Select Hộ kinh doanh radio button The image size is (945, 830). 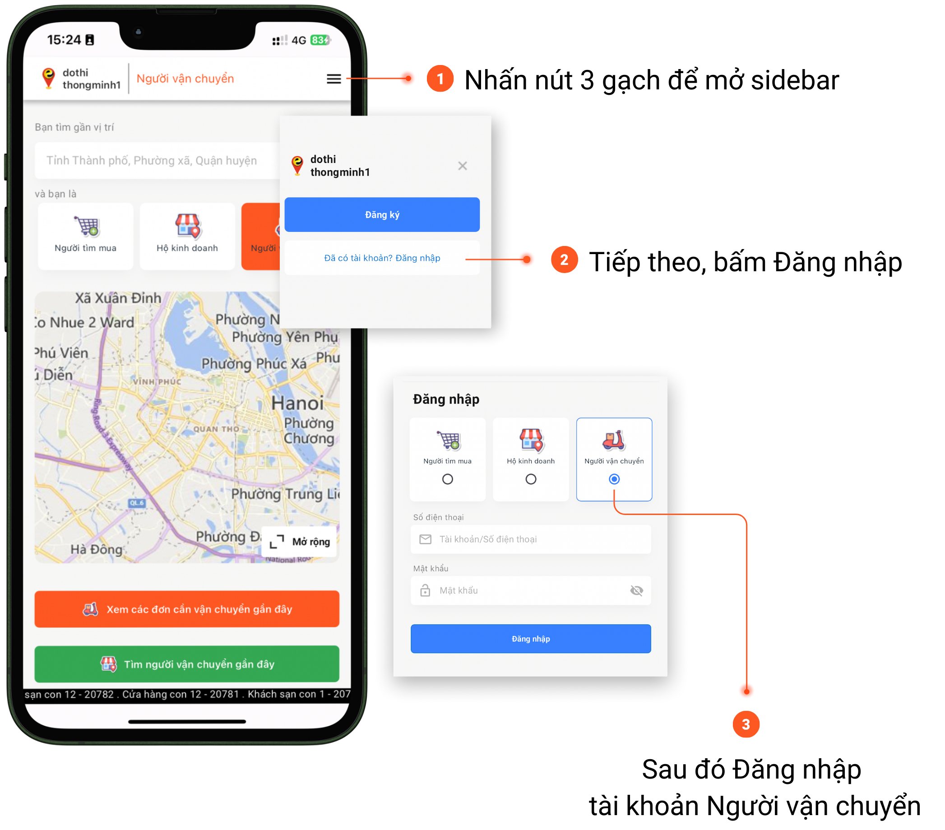click(x=529, y=479)
